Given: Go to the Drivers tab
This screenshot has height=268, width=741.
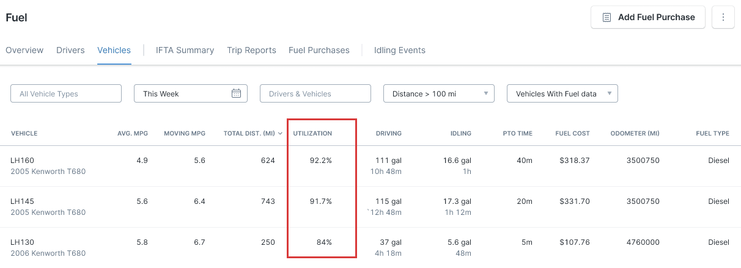Looking at the screenshot, I should [70, 50].
